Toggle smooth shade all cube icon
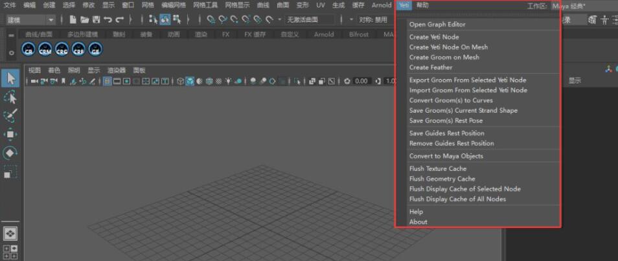The image size is (618, 261). [190, 82]
